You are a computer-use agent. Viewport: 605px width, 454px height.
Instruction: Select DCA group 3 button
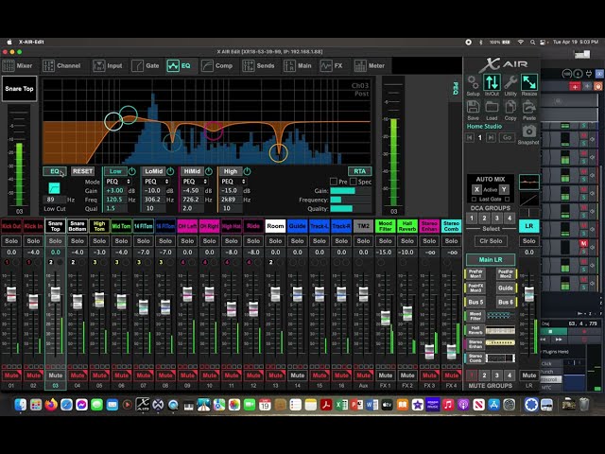tap(497, 218)
